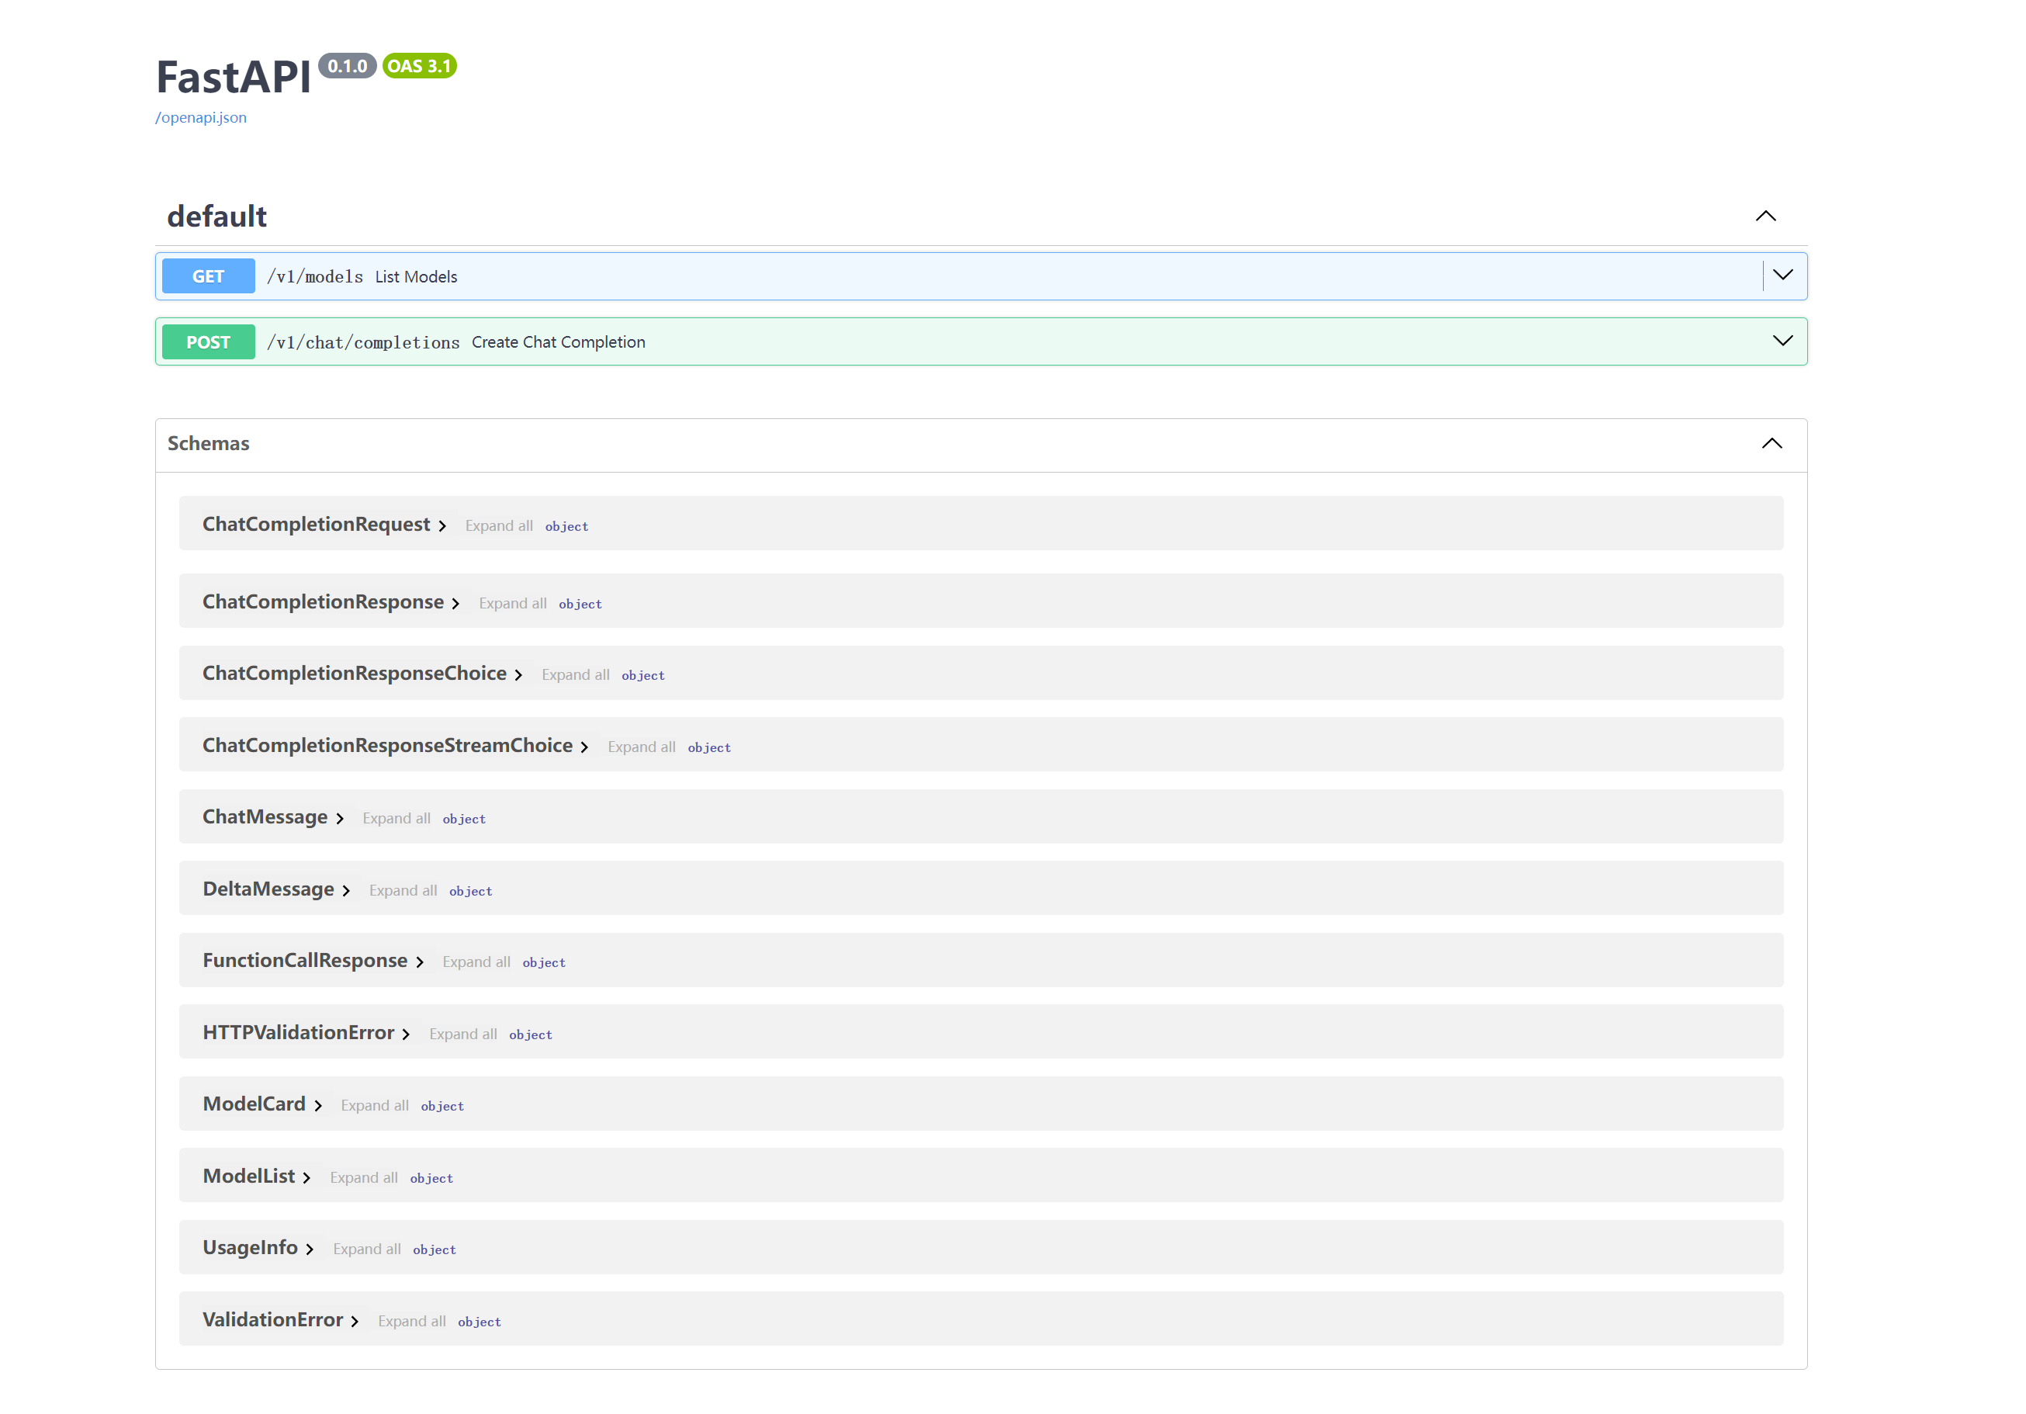Expand the HTTPValidationError schema
This screenshot has height=1414, width=2026.
point(306,1034)
